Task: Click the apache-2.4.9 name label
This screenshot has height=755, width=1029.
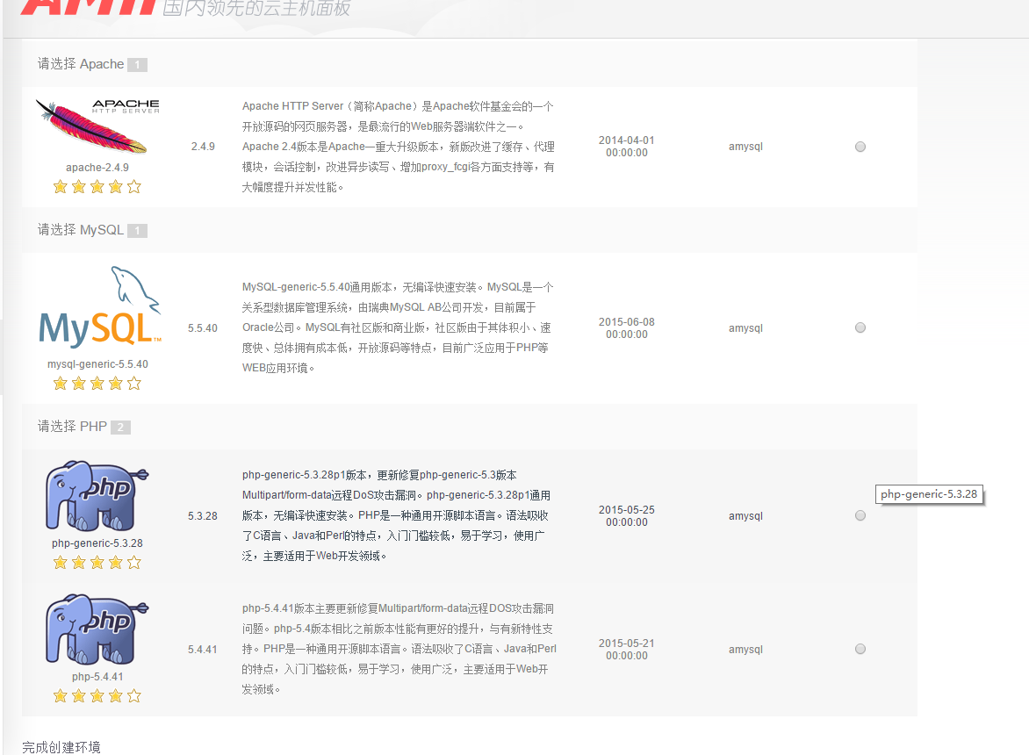Action: [x=97, y=167]
